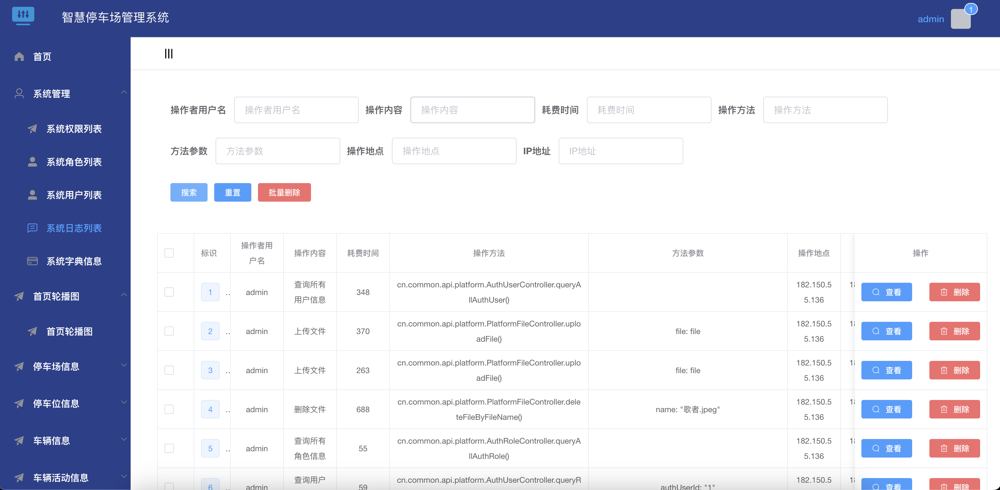Collapse sidebar using the three-bar icon
The image size is (1000, 490).
[168, 54]
